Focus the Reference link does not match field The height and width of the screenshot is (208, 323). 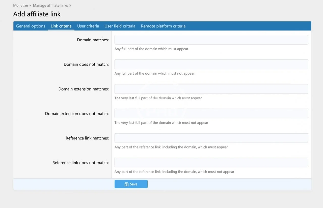click(211, 163)
